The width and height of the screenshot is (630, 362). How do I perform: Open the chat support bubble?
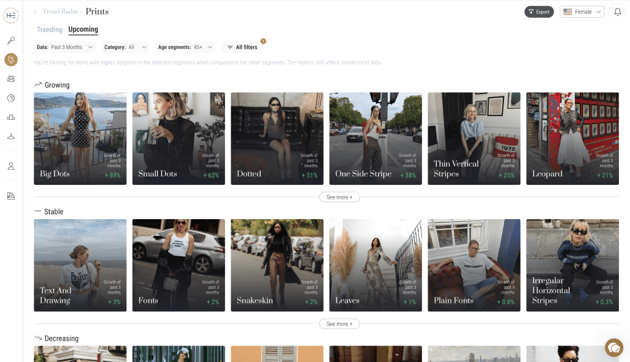pos(613,347)
